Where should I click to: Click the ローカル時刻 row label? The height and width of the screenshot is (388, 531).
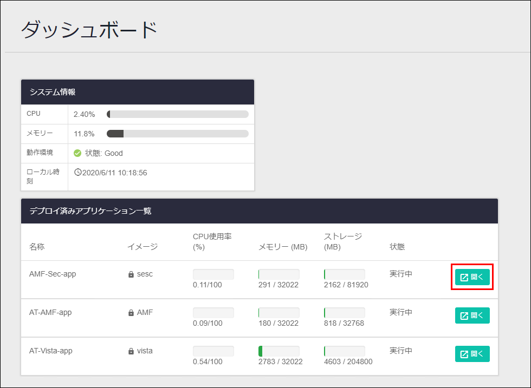[43, 176]
